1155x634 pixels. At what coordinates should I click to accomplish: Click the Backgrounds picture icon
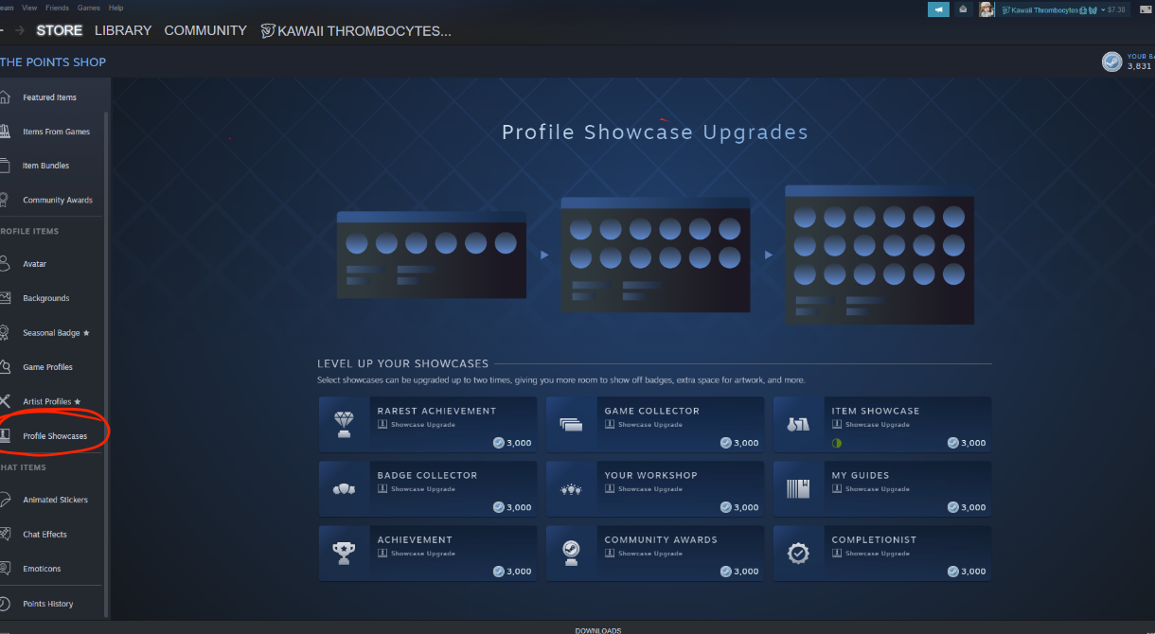[5, 298]
